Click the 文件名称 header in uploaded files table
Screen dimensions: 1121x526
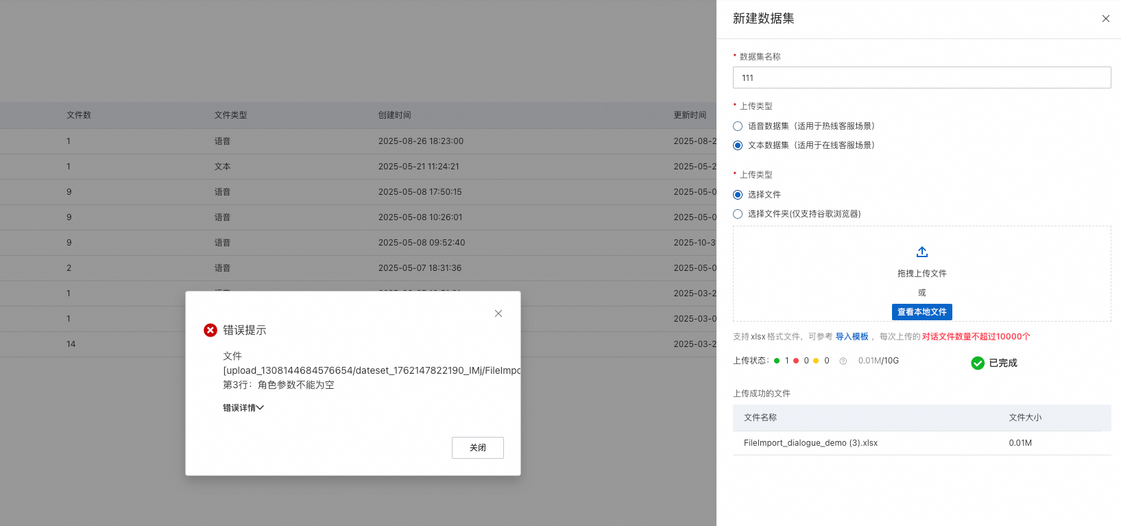(760, 418)
